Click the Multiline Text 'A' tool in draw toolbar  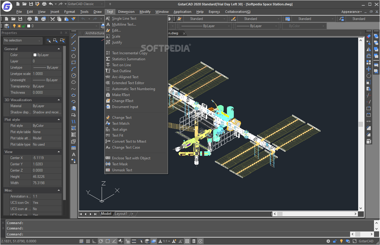[74, 154]
